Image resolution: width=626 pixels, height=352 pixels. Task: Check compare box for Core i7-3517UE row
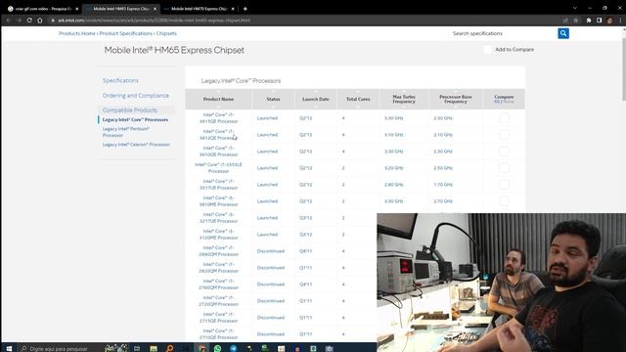tap(504, 185)
